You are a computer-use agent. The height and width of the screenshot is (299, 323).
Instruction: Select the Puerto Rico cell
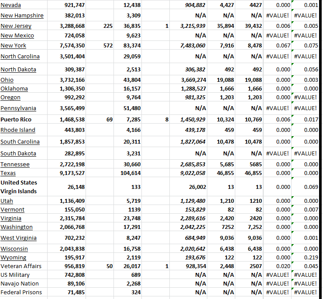16,119
